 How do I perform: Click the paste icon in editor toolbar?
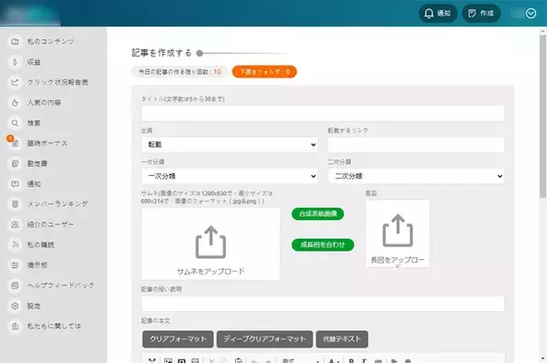click(x=239, y=360)
